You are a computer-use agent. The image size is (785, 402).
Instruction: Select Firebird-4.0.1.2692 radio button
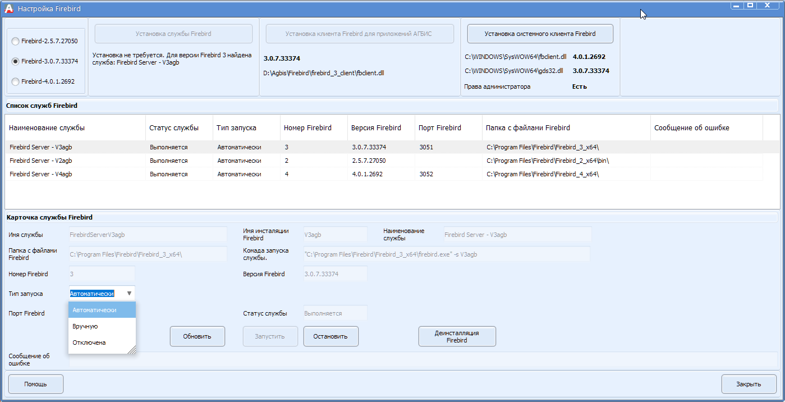[43, 81]
